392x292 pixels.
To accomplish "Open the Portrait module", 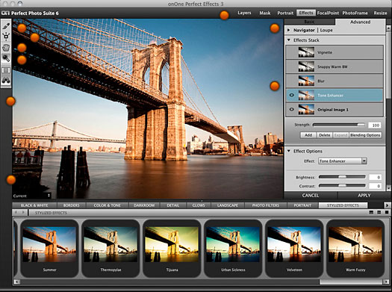I will 285,13.
